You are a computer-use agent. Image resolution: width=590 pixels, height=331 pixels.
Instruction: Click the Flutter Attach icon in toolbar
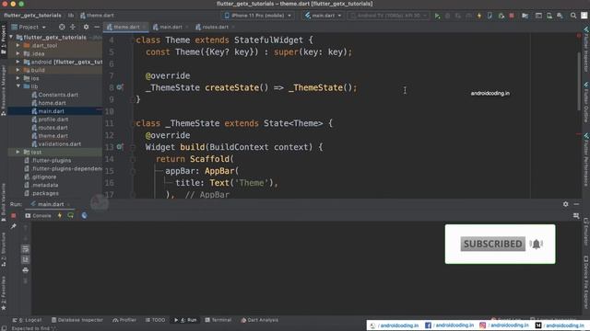(490, 16)
